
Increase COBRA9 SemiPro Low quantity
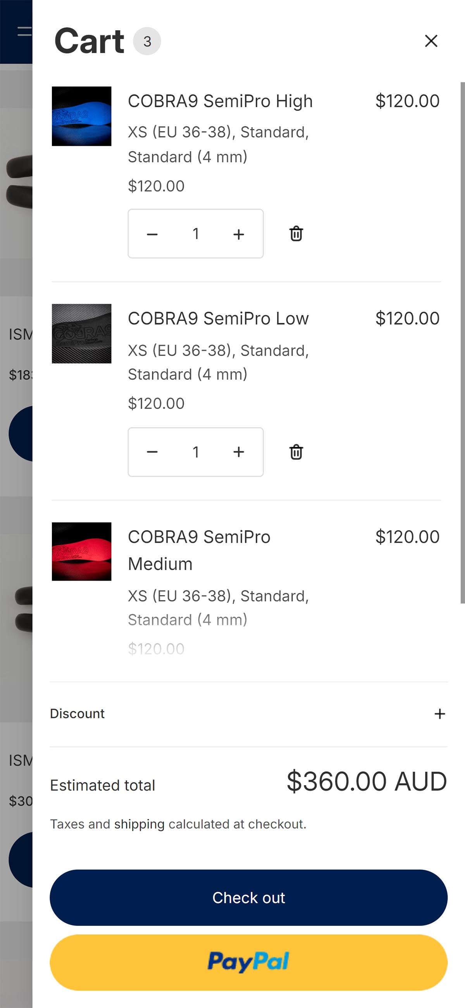[x=238, y=452]
